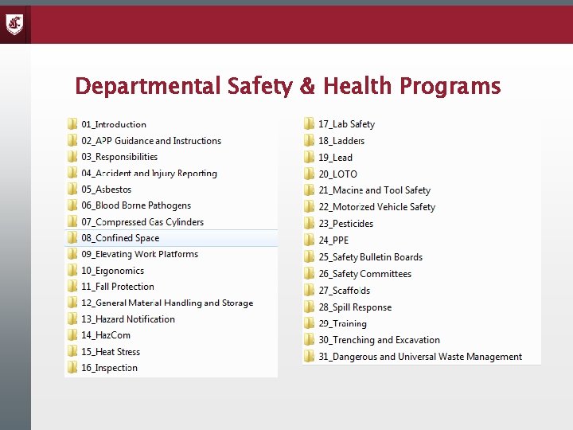Select 30_Trenching and Excavation folder name
Viewport: 573px width, 430px height.
tap(379, 340)
